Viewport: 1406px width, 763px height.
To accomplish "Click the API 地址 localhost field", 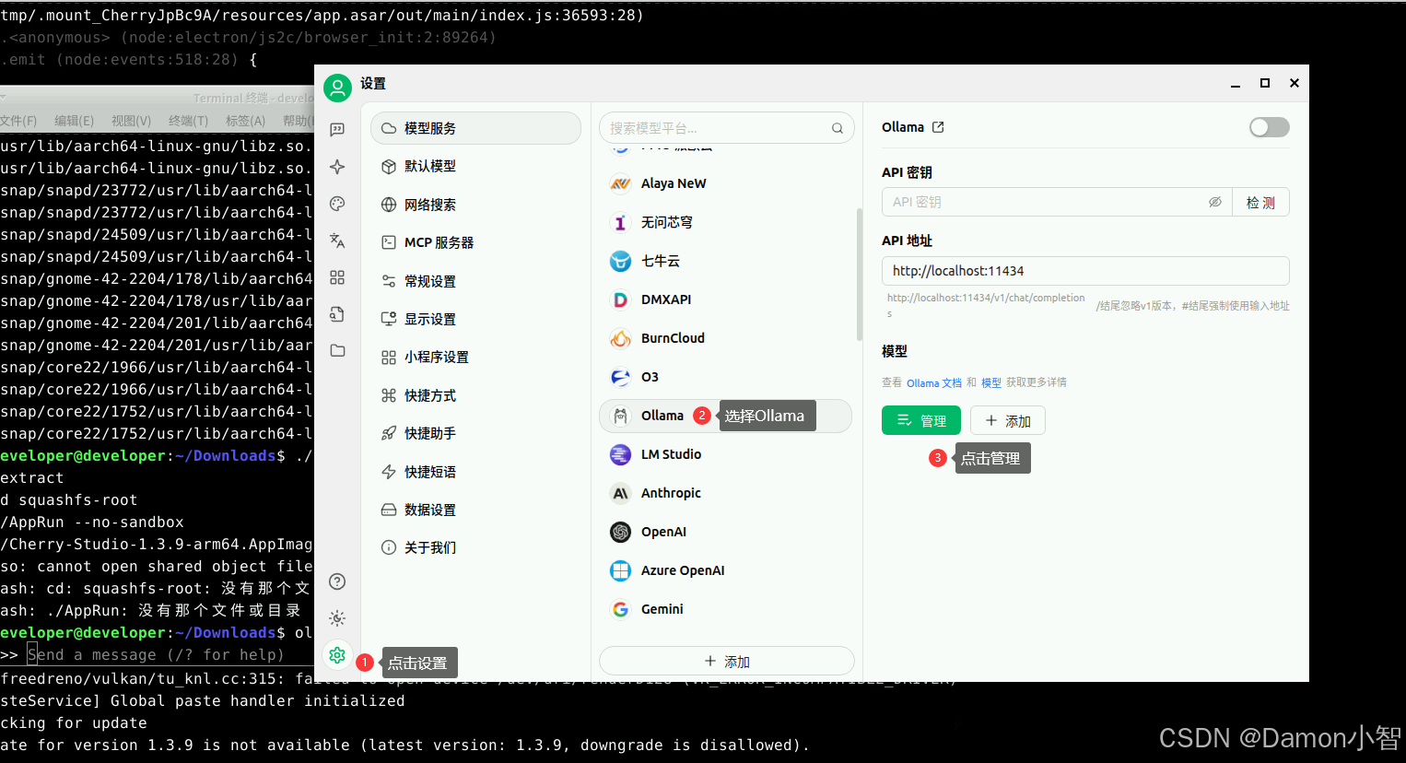I will [x=1085, y=271].
